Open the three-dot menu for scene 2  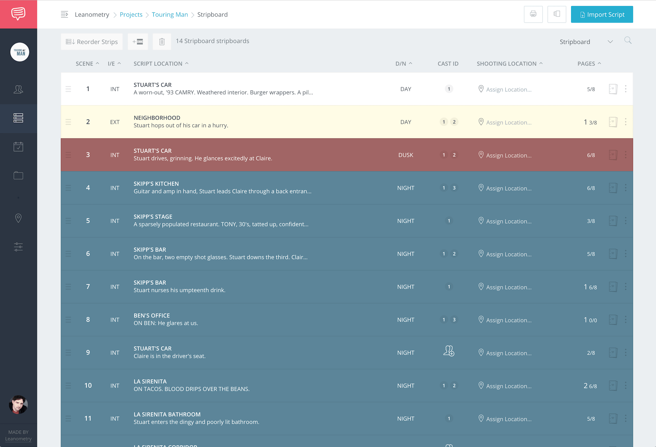point(626,122)
